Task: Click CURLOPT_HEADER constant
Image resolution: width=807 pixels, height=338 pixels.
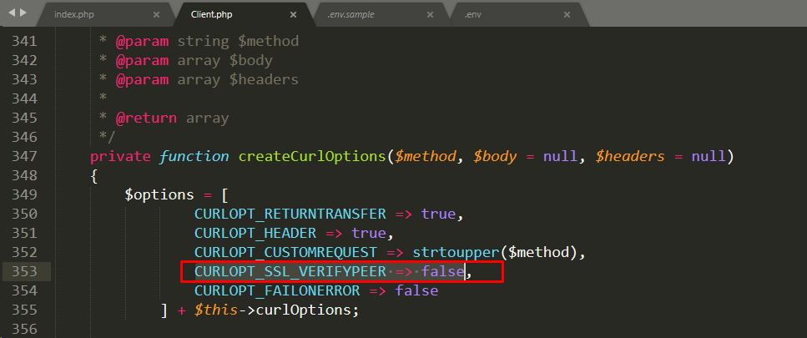Action: [x=255, y=233]
